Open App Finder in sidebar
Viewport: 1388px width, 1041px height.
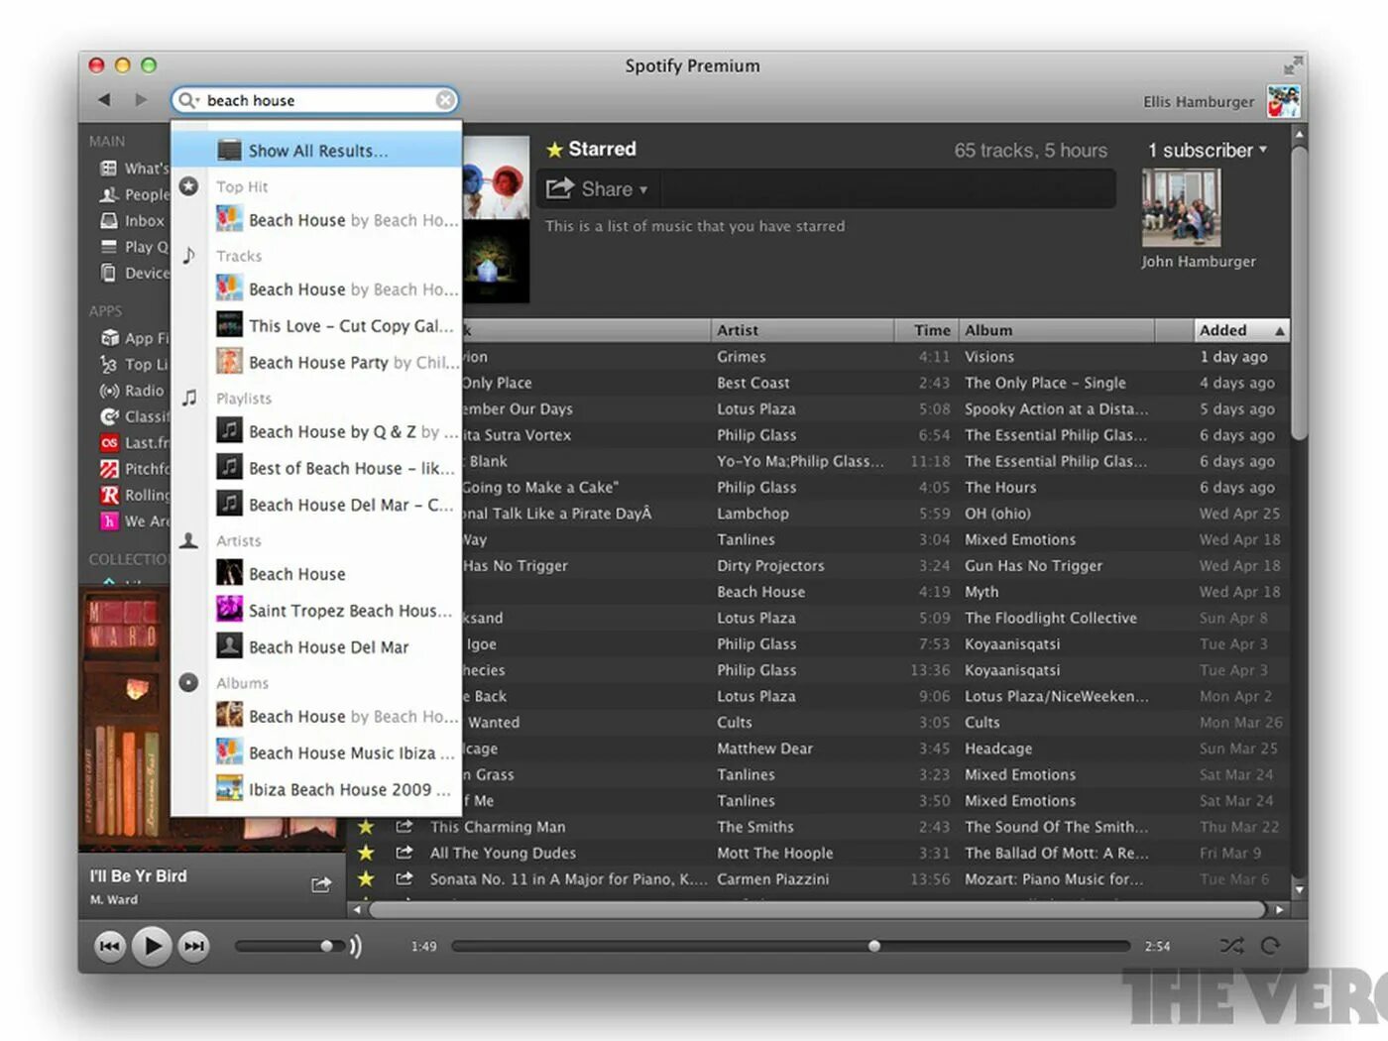[134, 338]
